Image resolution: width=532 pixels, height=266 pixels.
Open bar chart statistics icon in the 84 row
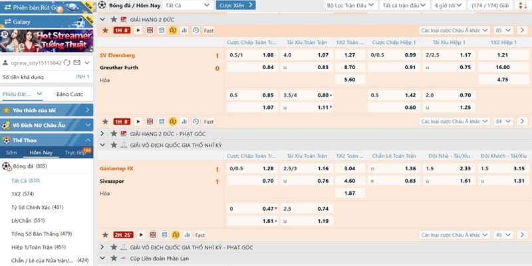point(184,122)
